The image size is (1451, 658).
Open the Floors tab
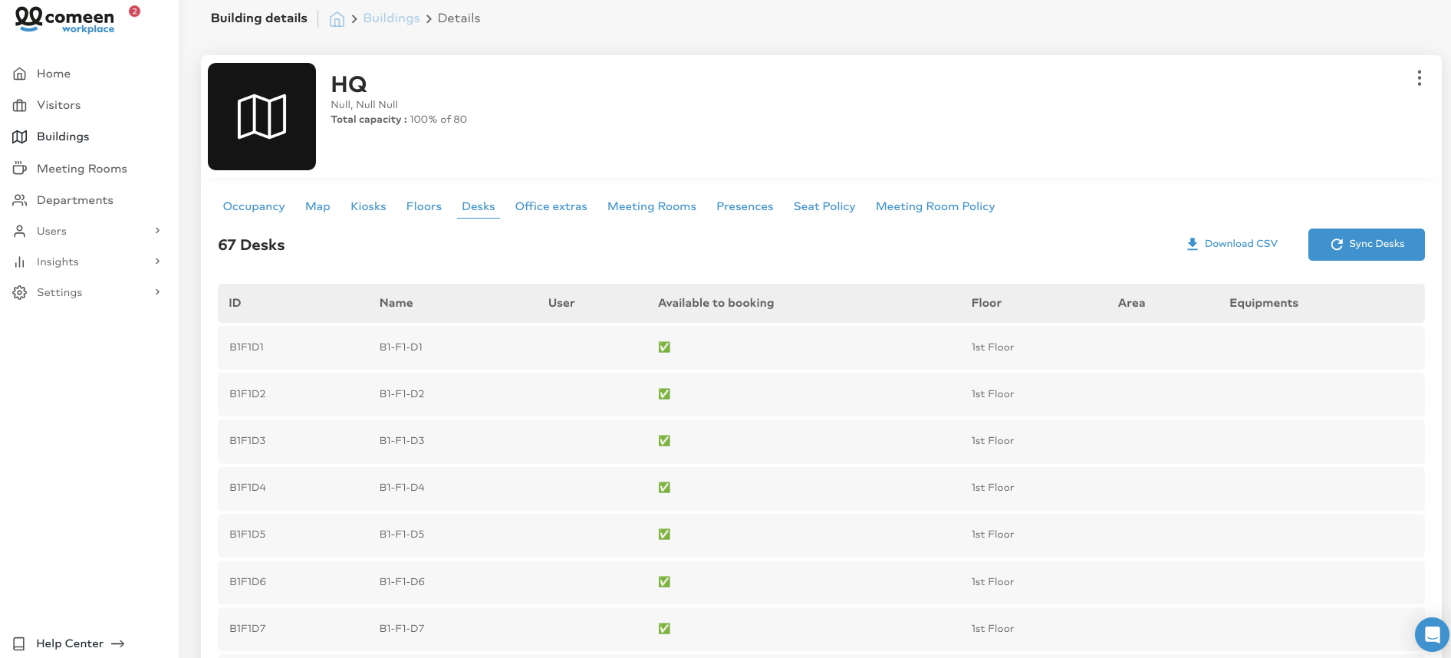pos(424,206)
